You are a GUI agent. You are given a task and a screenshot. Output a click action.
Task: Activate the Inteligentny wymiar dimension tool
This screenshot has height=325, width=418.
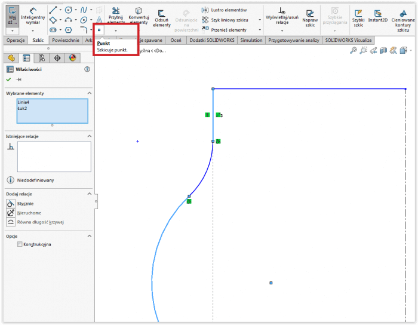[x=33, y=16]
